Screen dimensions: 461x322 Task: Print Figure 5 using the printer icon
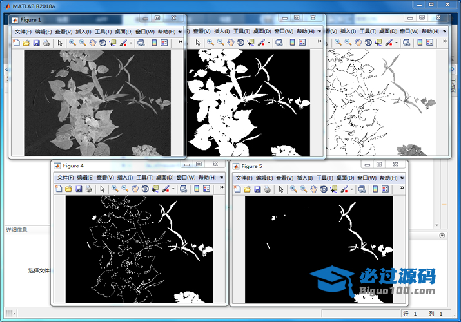[x=267, y=189]
